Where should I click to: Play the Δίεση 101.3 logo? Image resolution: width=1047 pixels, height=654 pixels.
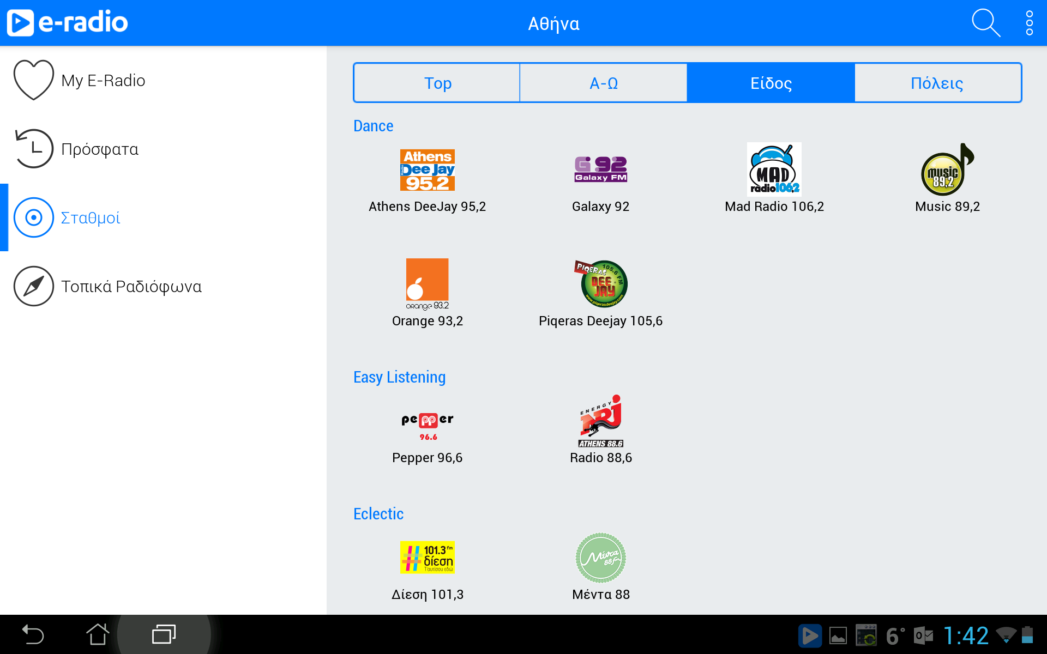click(x=428, y=558)
